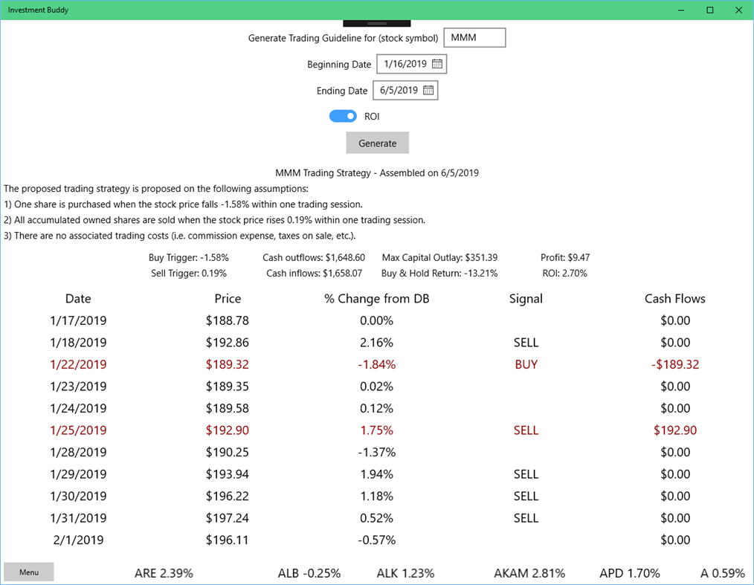Select the ARE ticker in the ticker bar
This screenshot has width=754, height=585.
[x=164, y=573]
